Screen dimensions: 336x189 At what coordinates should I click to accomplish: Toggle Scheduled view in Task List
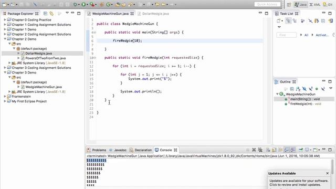tap(295, 21)
